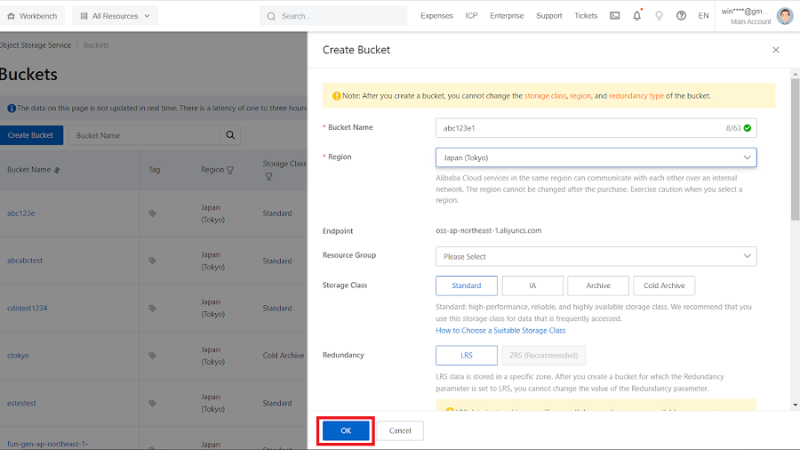Choose Cold Archive storage class
The height and width of the screenshot is (450, 800).
pyautogui.click(x=664, y=285)
